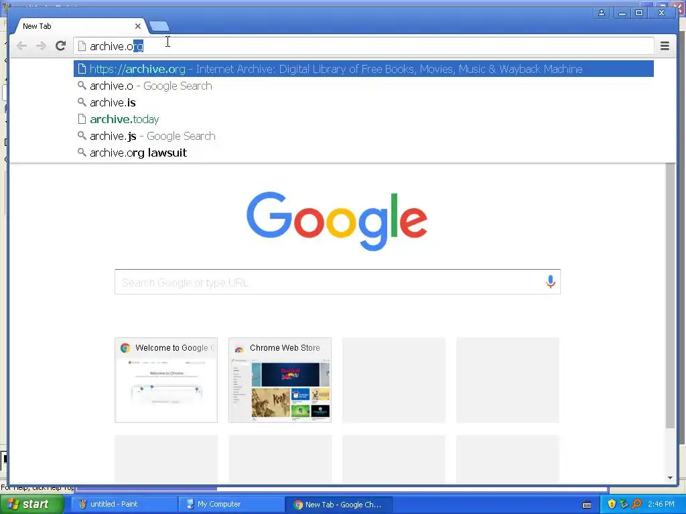686x514 pixels.
Task: Open the Welcome to Google Chrome thumbnail
Action: 166,380
